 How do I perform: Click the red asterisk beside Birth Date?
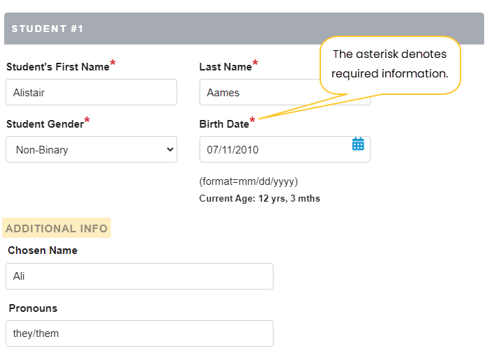click(x=253, y=121)
